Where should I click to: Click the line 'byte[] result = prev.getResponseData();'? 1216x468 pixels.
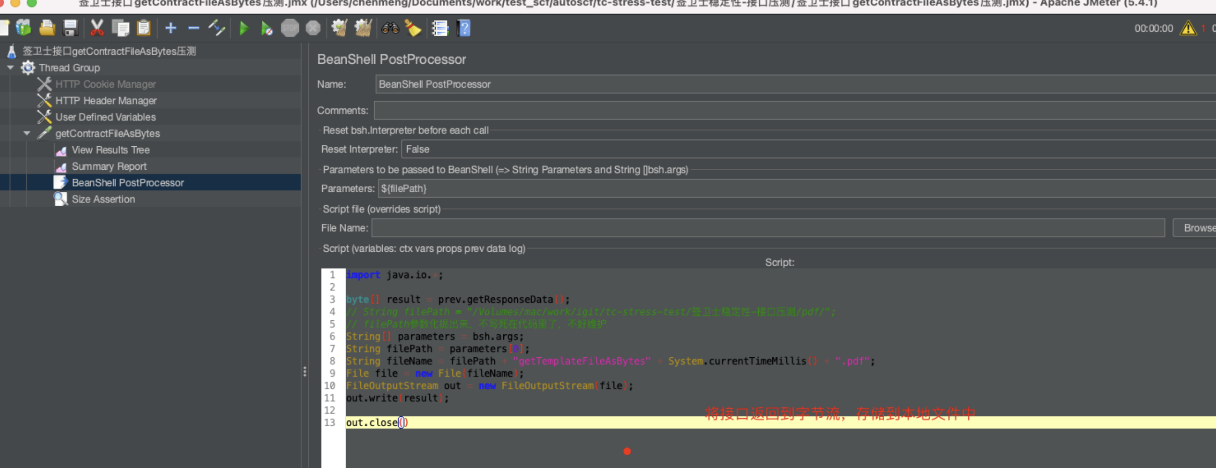point(458,300)
